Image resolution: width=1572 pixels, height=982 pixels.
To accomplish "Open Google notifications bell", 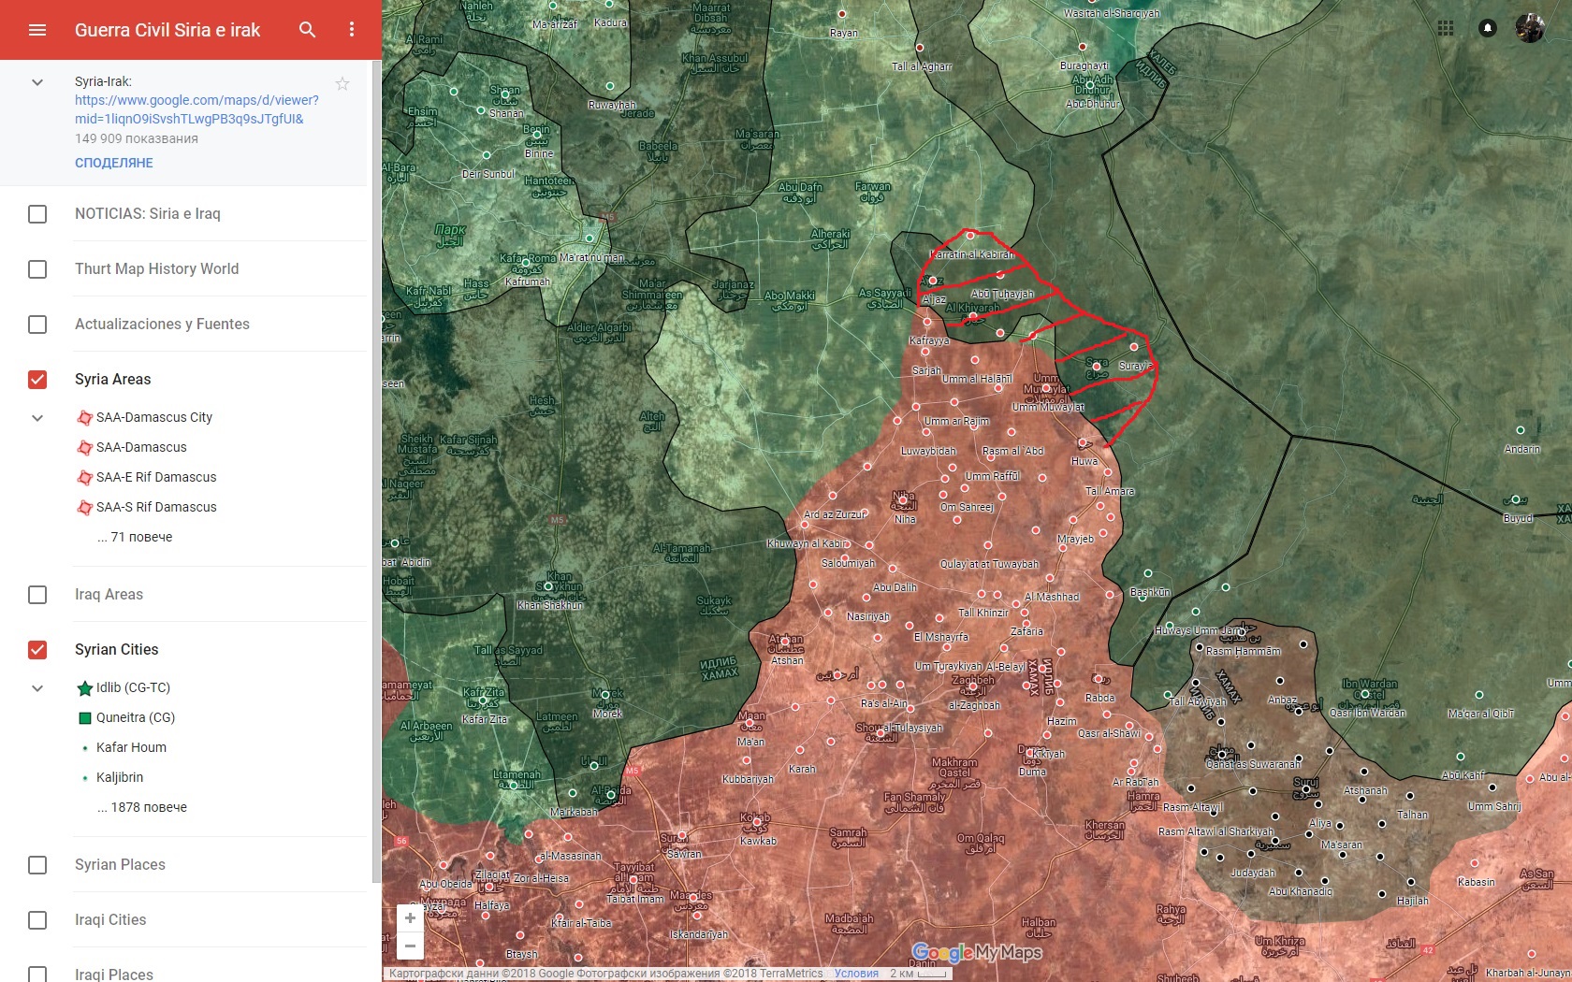I will pyautogui.click(x=1488, y=28).
